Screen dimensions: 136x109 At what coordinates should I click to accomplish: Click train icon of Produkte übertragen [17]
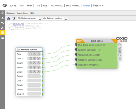click(x=76, y=65)
